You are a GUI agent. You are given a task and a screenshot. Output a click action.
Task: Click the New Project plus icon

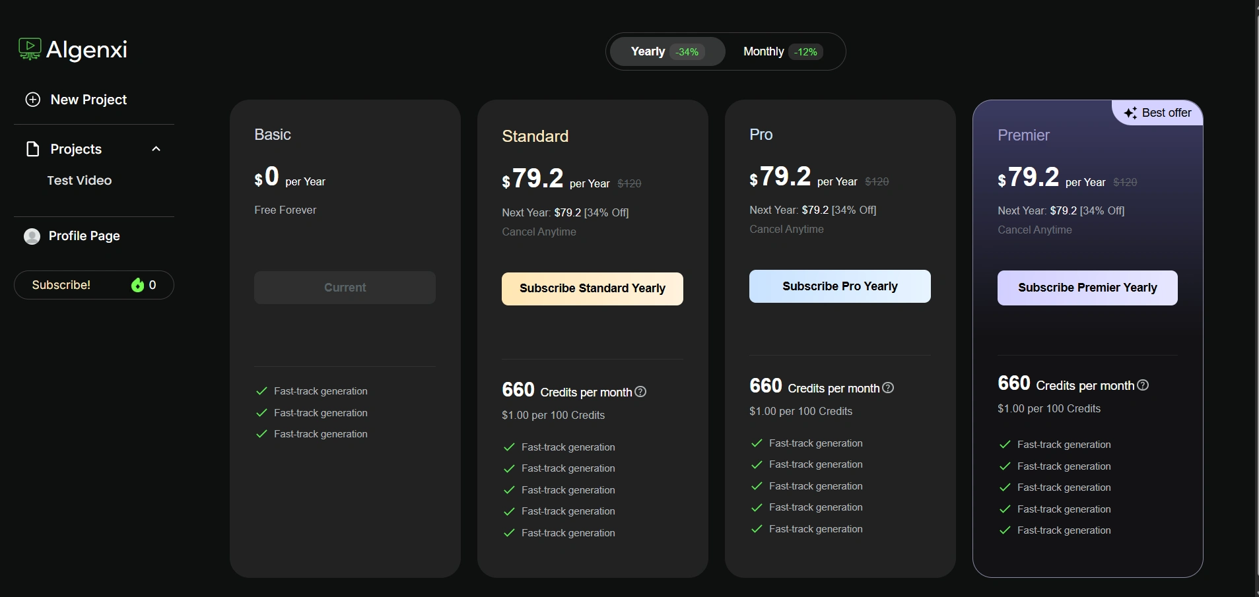32,100
